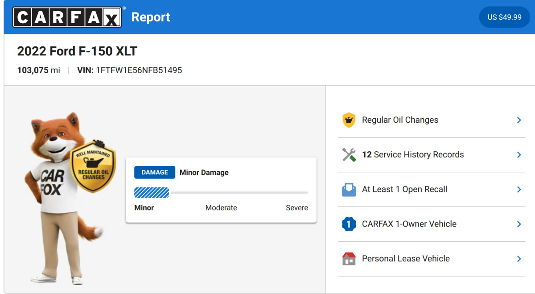Click the wrench and screwdriver service icon
The height and width of the screenshot is (294, 535).
click(x=349, y=155)
